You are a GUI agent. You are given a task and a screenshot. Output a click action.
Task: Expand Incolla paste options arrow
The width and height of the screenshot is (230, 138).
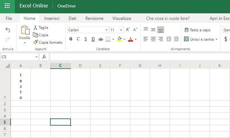[x=25, y=43]
